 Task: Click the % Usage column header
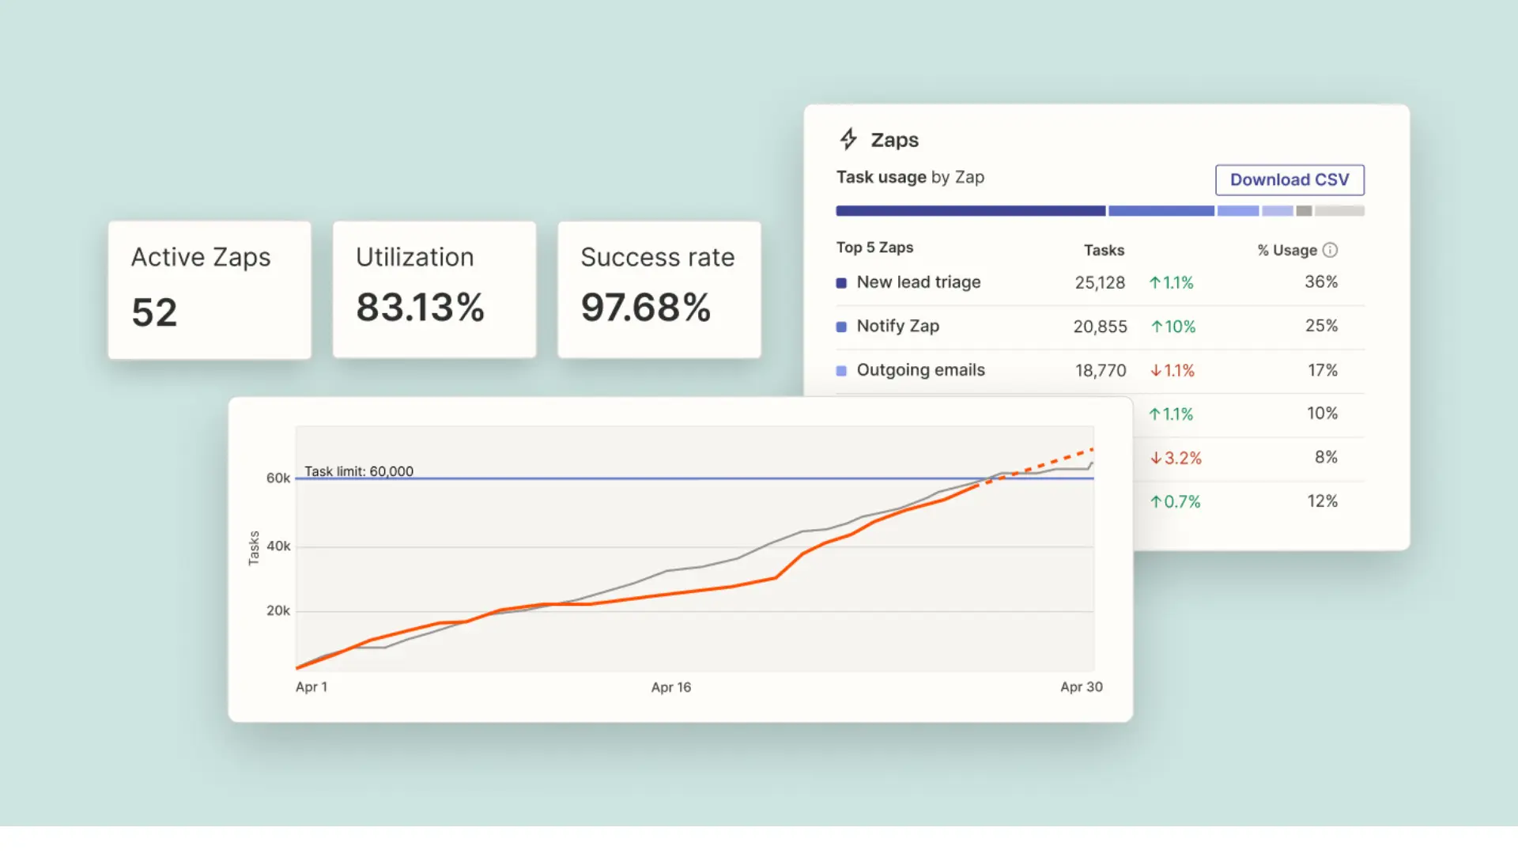[x=1287, y=250]
